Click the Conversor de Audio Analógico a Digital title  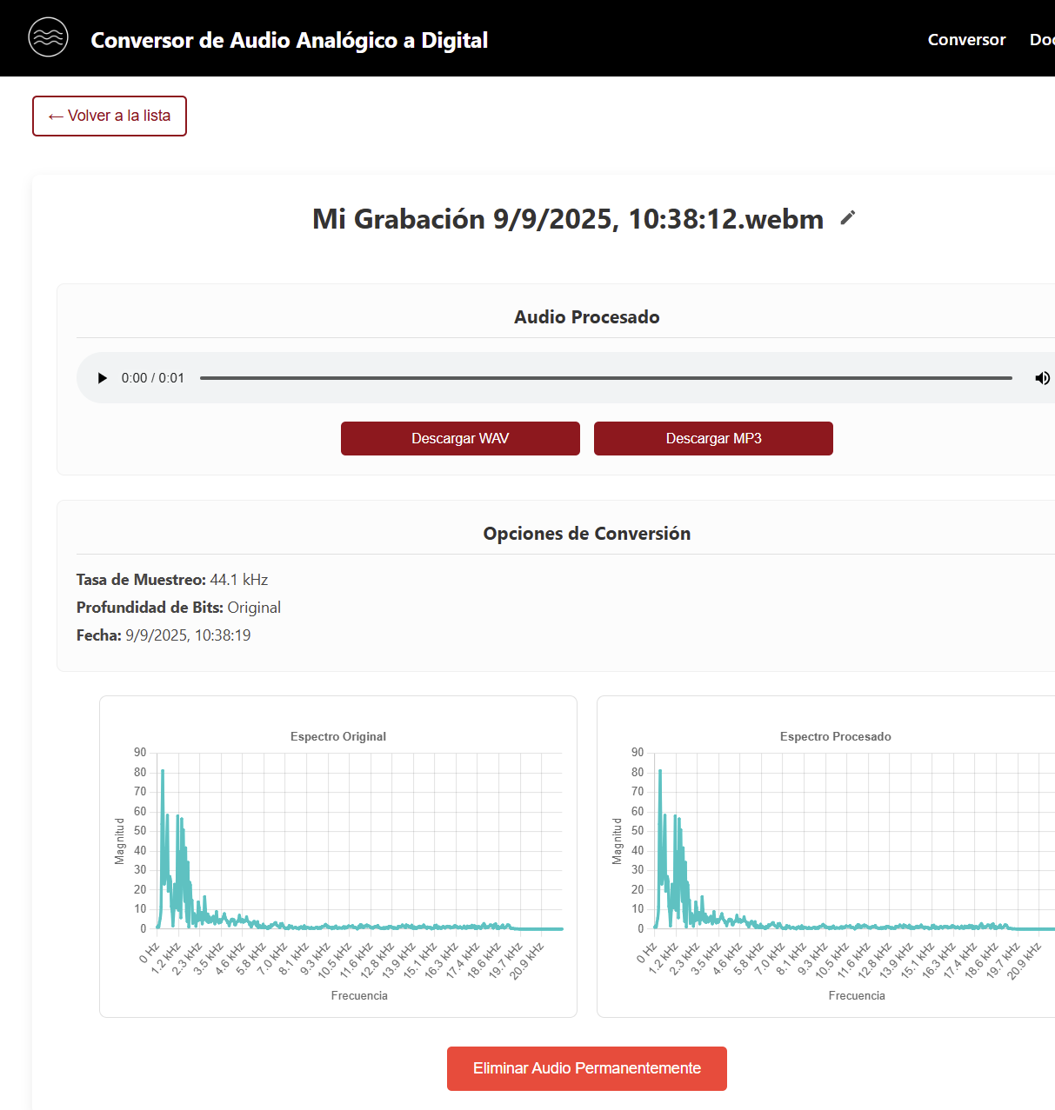pyautogui.click(x=289, y=40)
